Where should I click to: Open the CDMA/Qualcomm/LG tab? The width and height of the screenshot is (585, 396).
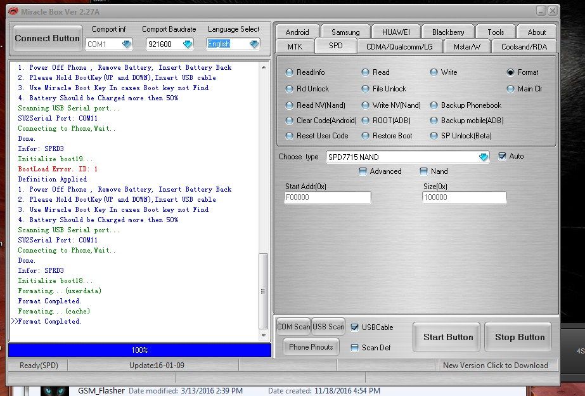coord(399,47)
